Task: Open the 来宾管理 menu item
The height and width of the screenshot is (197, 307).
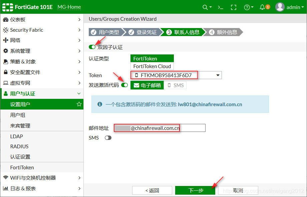Action: click(42, 126)
